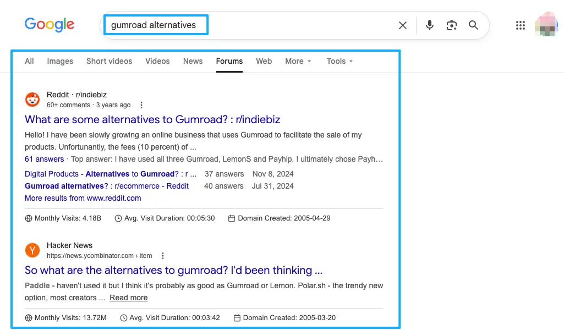Open the Tools dropdown
This screenshot has width=564, height=330.
click(x=340, y=61)
